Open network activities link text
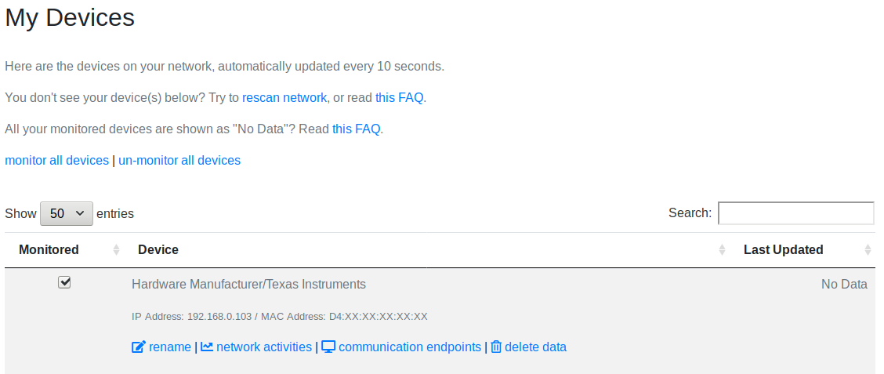Screen dimensions: 884x374 [x=264, y=347]
